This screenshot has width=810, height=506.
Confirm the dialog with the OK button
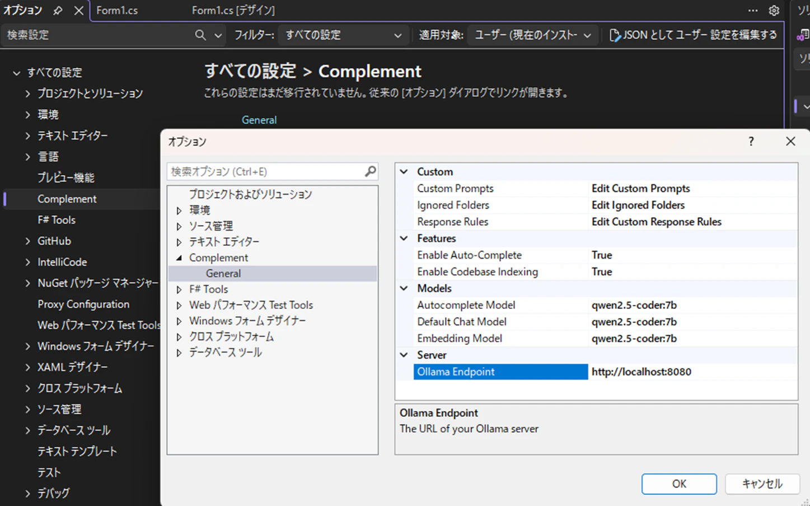pos(679,484)
